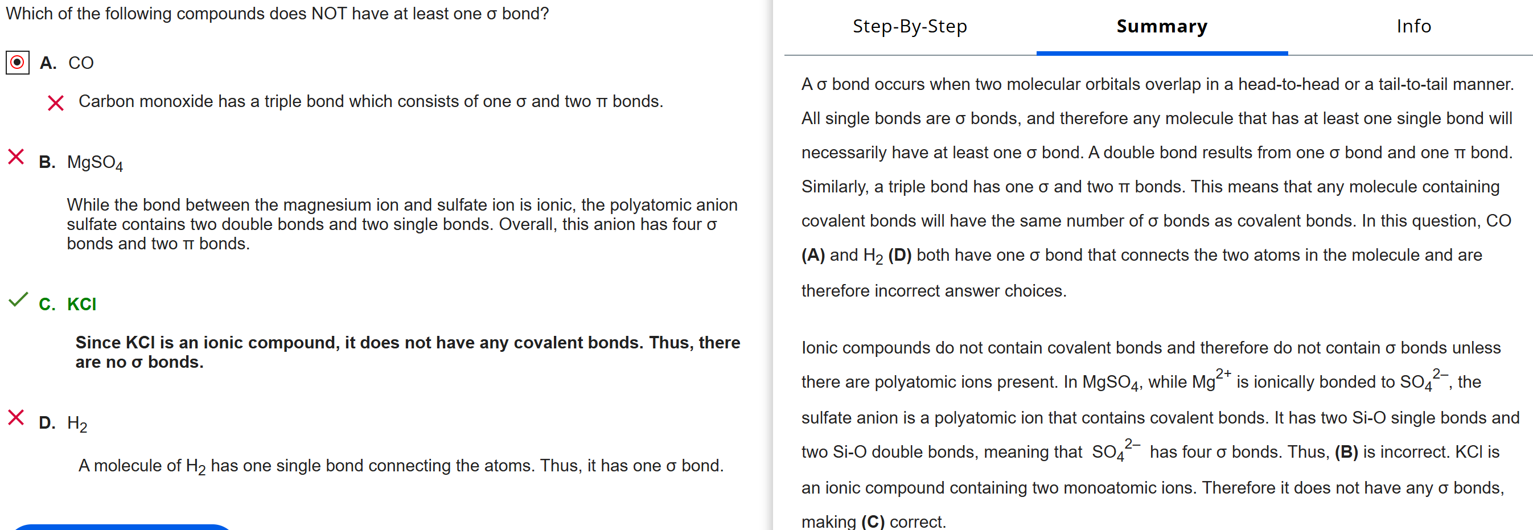This screenshot has width=1533, height=530.
Task: Click the red X beside carbon monoxide explanation
Action: coord(55,103)
